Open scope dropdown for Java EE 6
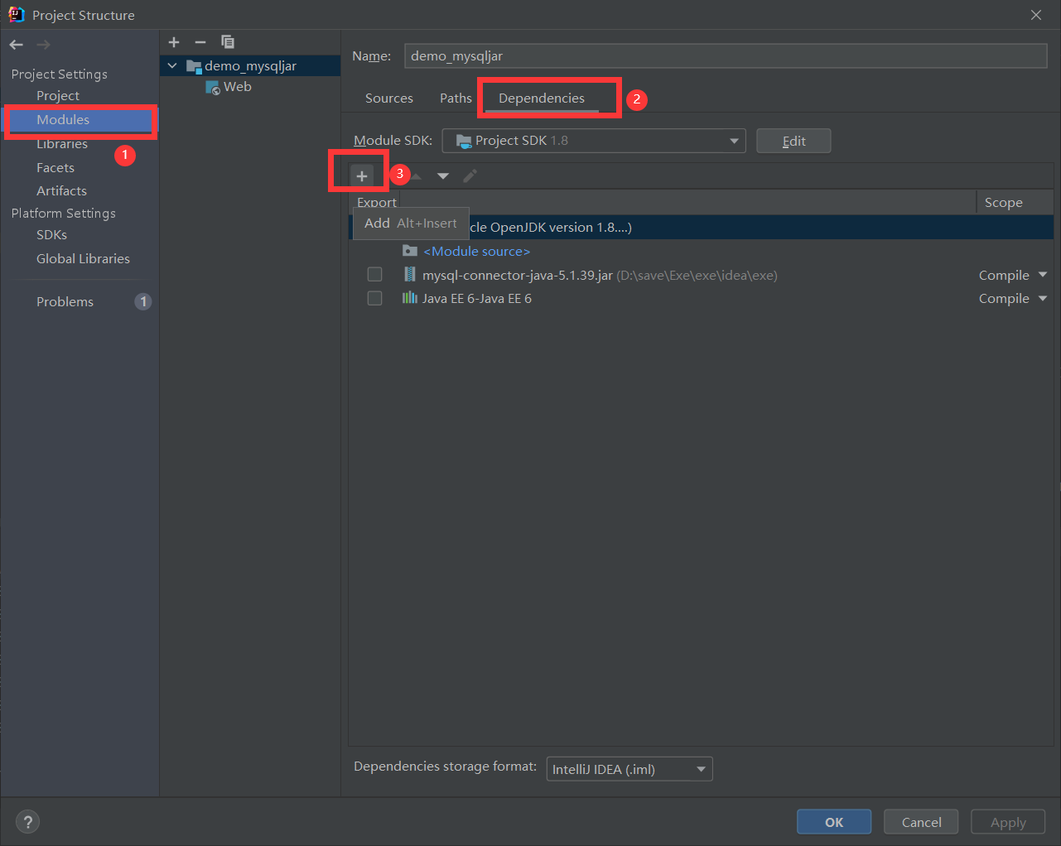 (x=1043, y=298)
